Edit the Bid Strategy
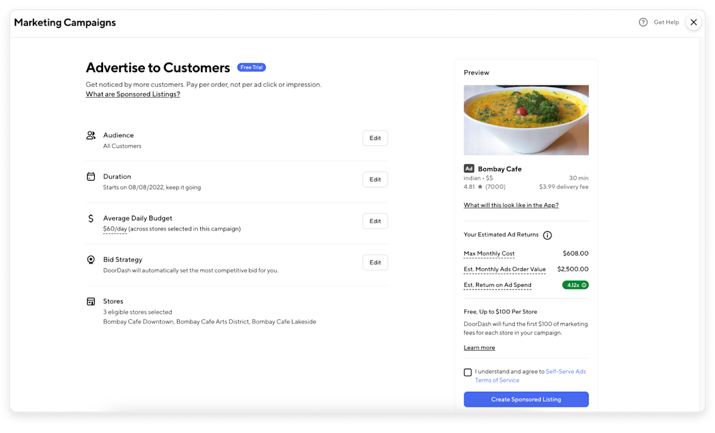Screen dimensions: 715x433 click(375, 262)
